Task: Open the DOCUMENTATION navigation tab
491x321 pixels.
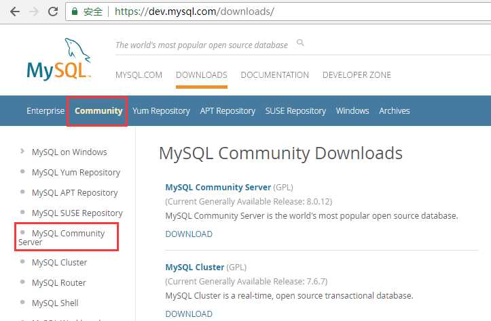Action: click(274, 75)
